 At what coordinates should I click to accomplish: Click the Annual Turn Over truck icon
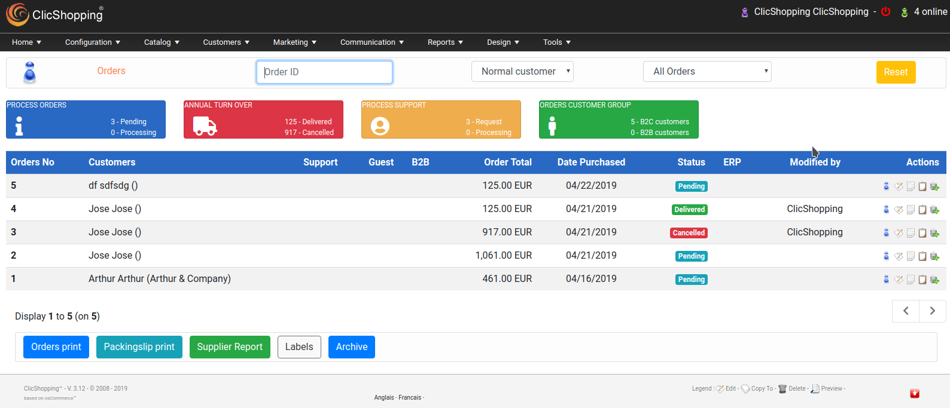(x=205, y=125)
